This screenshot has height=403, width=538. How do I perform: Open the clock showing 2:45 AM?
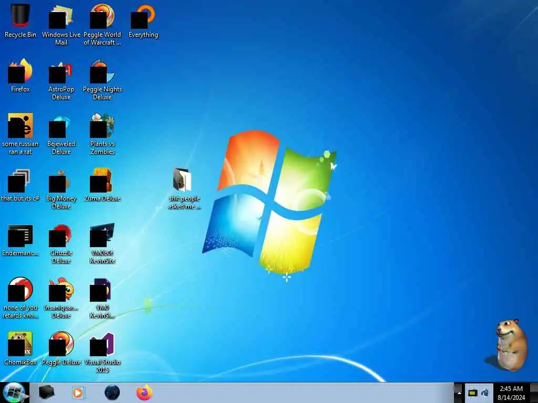tap(511, 393)
